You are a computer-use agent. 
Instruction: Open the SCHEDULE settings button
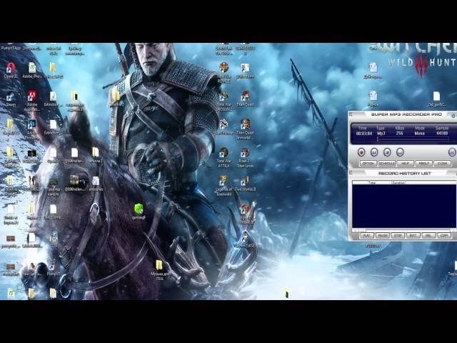[387, 164]
